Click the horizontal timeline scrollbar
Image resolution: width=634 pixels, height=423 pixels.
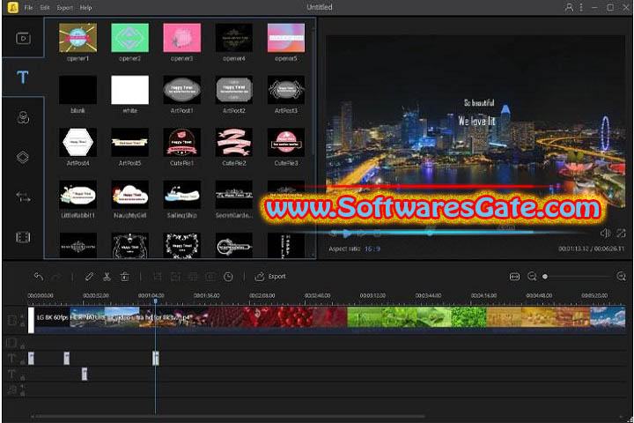click(228, 416)
